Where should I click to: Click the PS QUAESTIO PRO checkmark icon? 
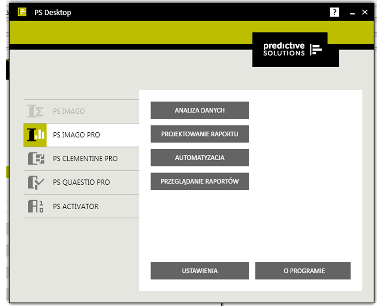pos(36,182)
